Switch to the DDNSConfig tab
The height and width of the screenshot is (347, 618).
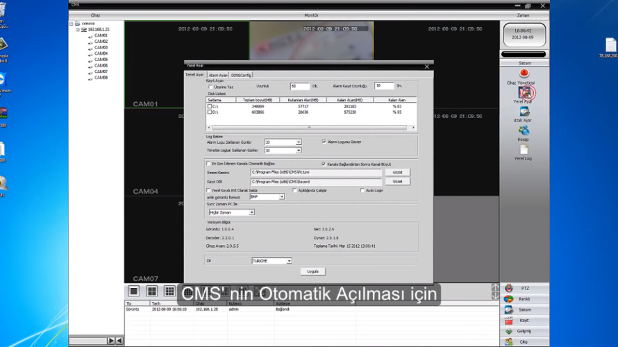(x=242, y=75)
